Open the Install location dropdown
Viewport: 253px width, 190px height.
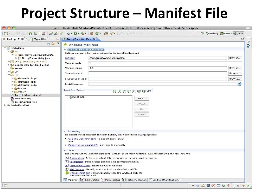click(x=239, y=84)
